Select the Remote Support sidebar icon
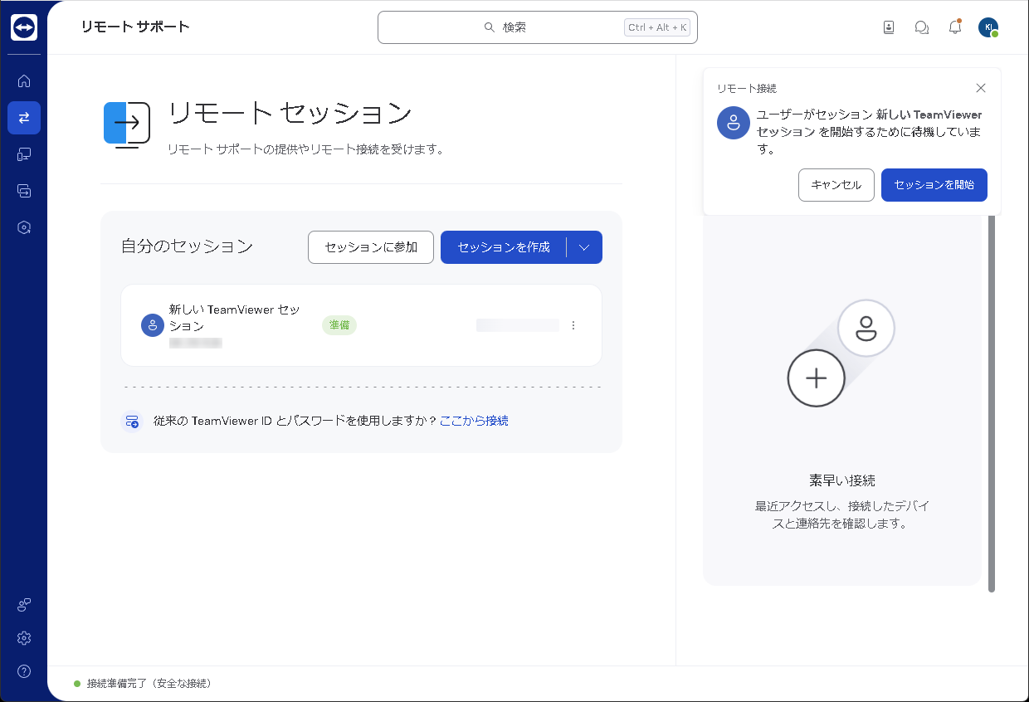The width and height of the screenshot is (1029, 702). (x=24, y=118)
